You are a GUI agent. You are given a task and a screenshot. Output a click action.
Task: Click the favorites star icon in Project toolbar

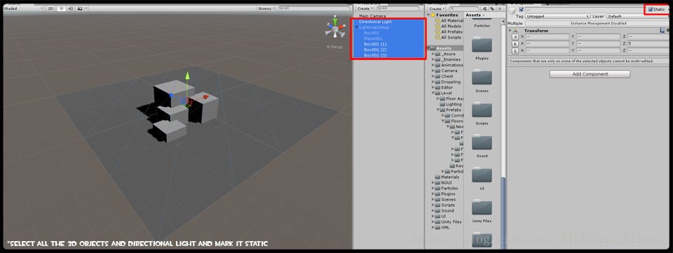point(499,8)
